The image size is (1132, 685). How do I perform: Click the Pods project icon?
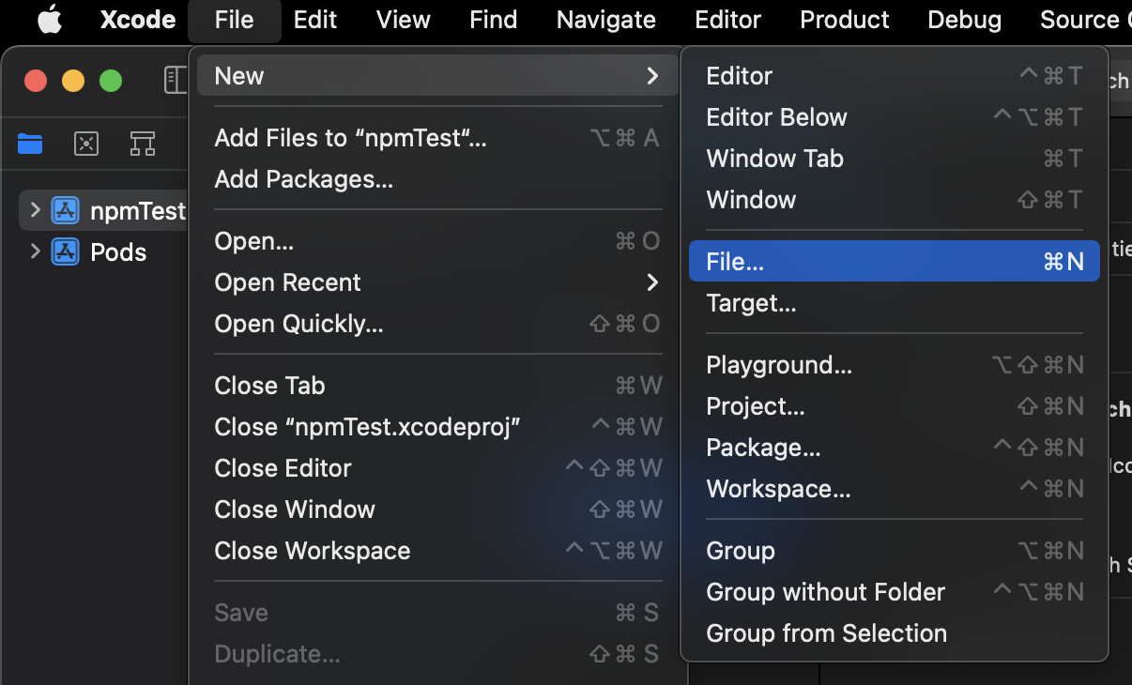(x=65, y=252)
